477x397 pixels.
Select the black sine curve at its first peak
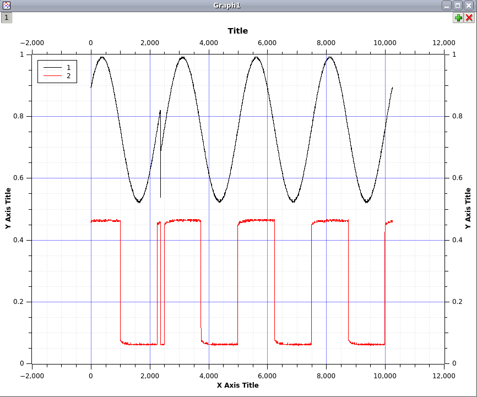(x=102, y=57)
